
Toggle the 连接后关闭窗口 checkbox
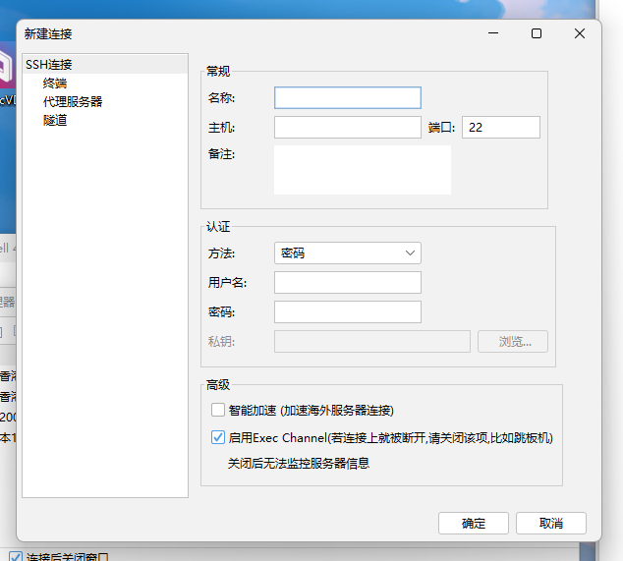[x=15, y=557]
